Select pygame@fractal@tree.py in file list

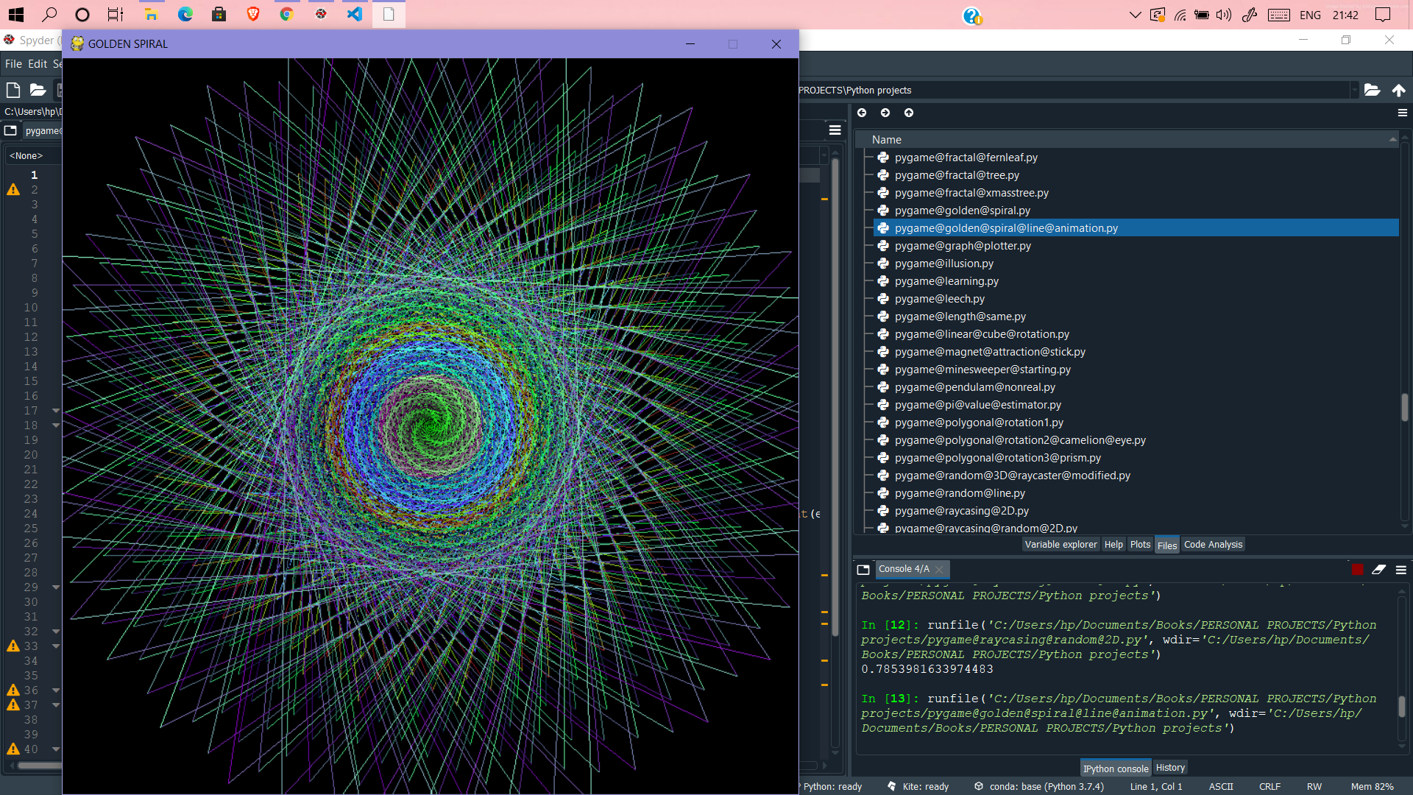tap(957, 175)
